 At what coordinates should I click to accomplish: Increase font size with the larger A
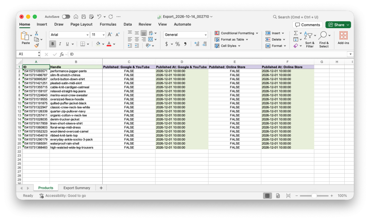110,35
